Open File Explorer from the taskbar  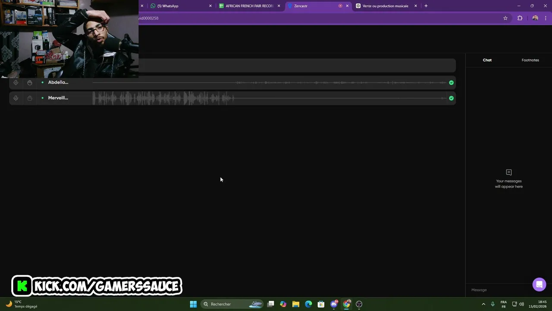click(x=296, y=304)
